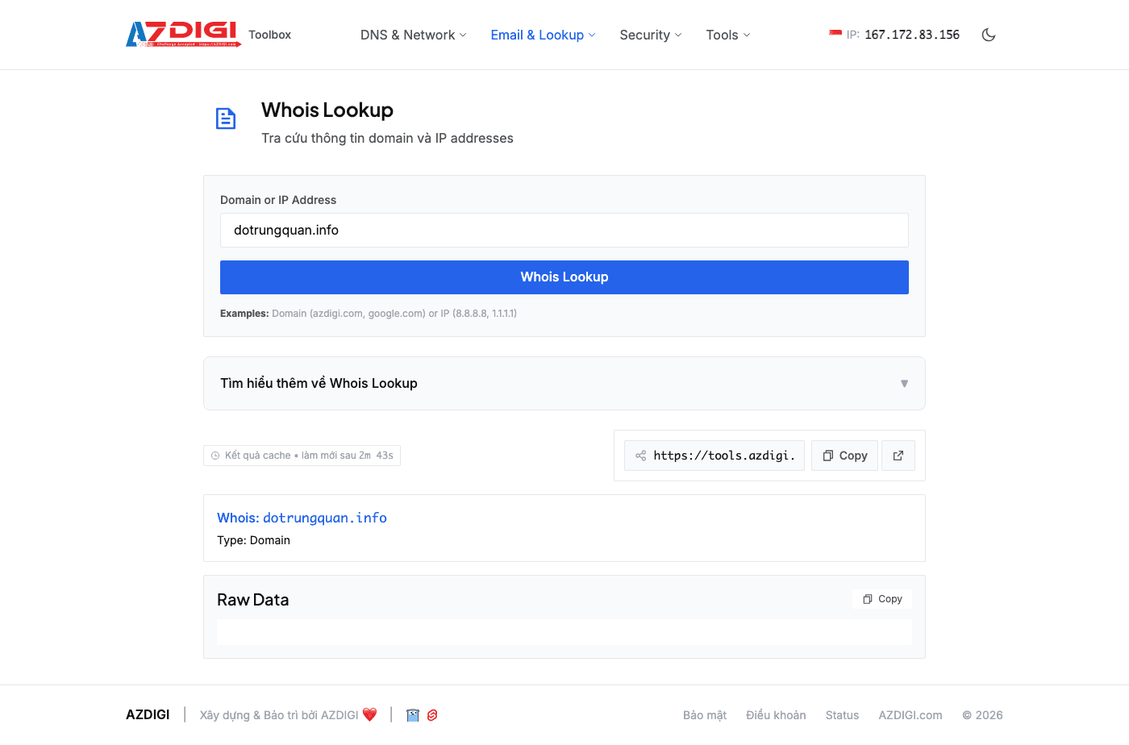Screen dimensions: 1129x745
Task: Click the AZDIGI logo in the header
Action: pyautogui.click(x=184, y=34)
